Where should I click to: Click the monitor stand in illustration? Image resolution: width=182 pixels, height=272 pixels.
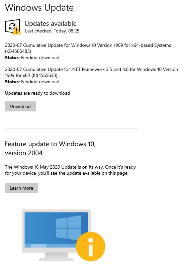point(56,257)
